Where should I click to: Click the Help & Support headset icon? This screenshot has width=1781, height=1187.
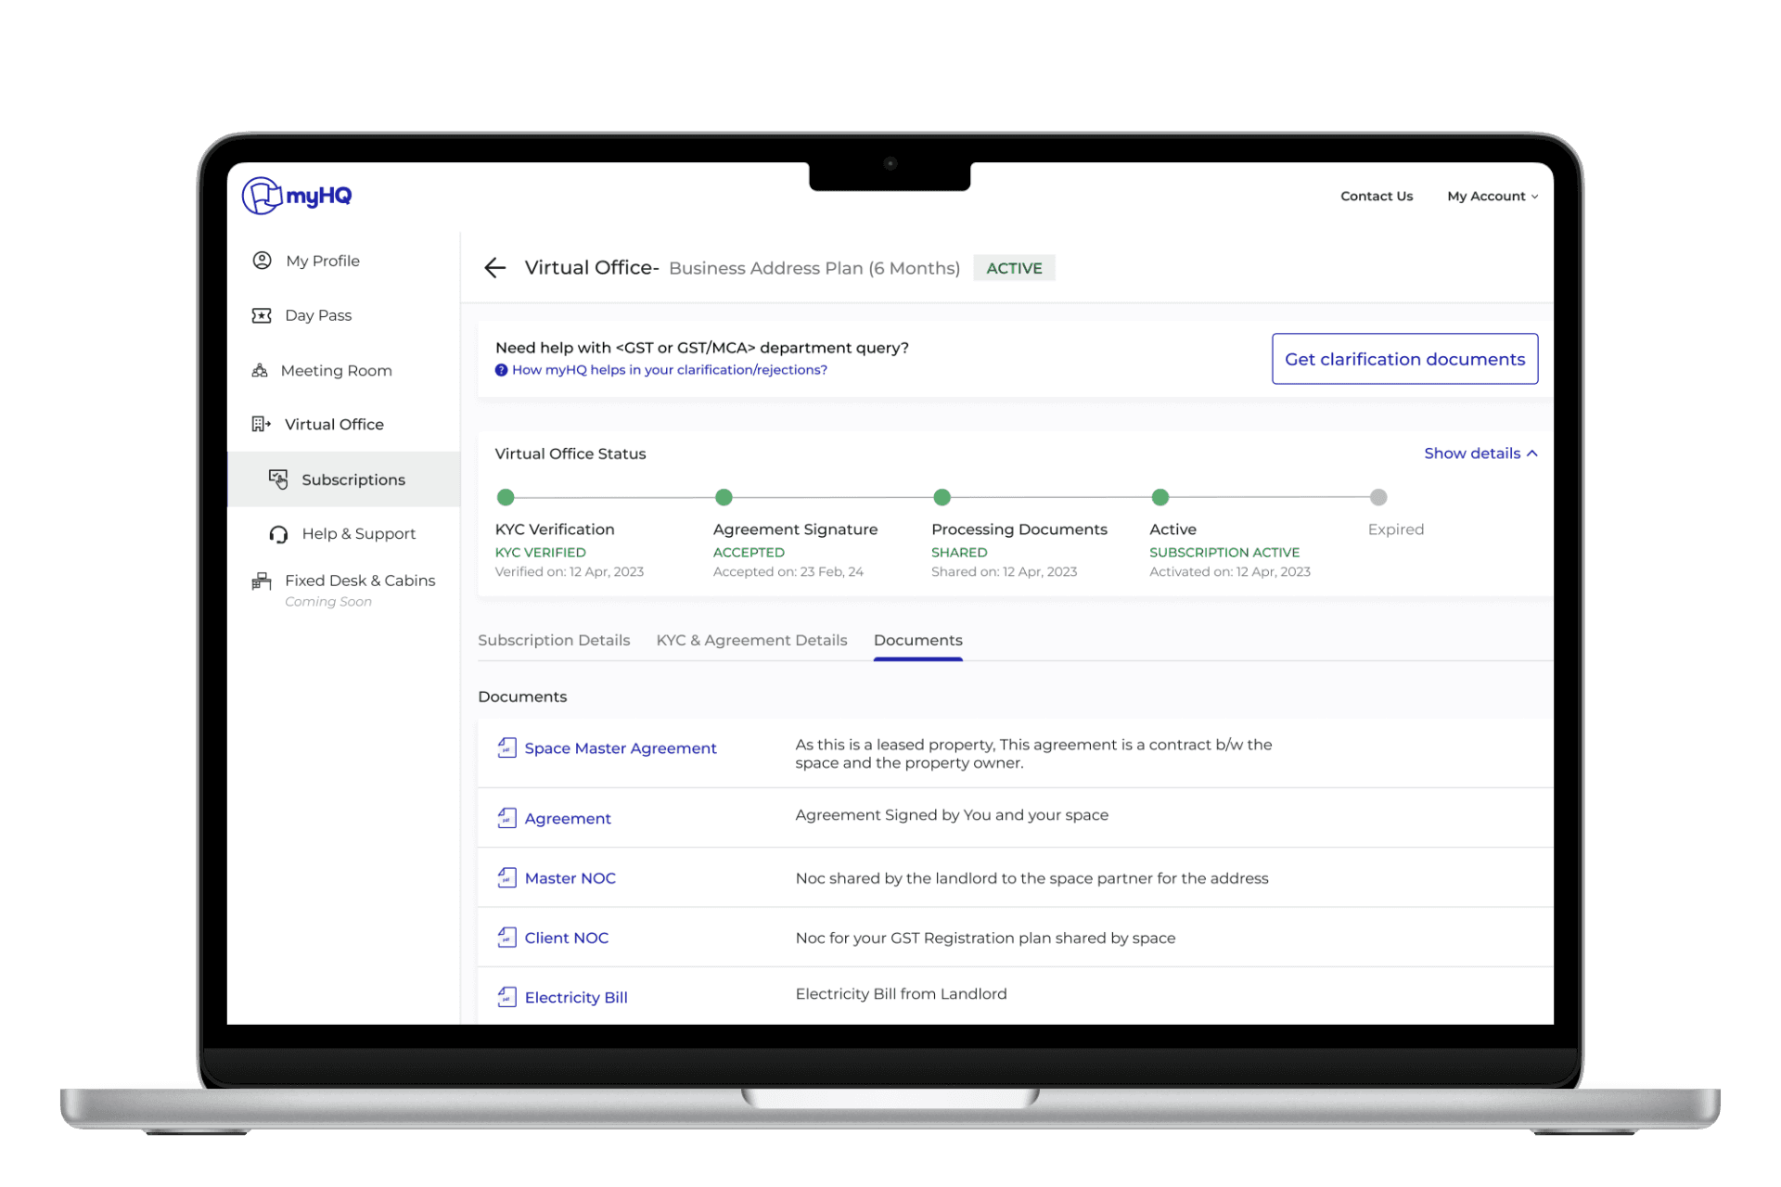coord(278,534)
